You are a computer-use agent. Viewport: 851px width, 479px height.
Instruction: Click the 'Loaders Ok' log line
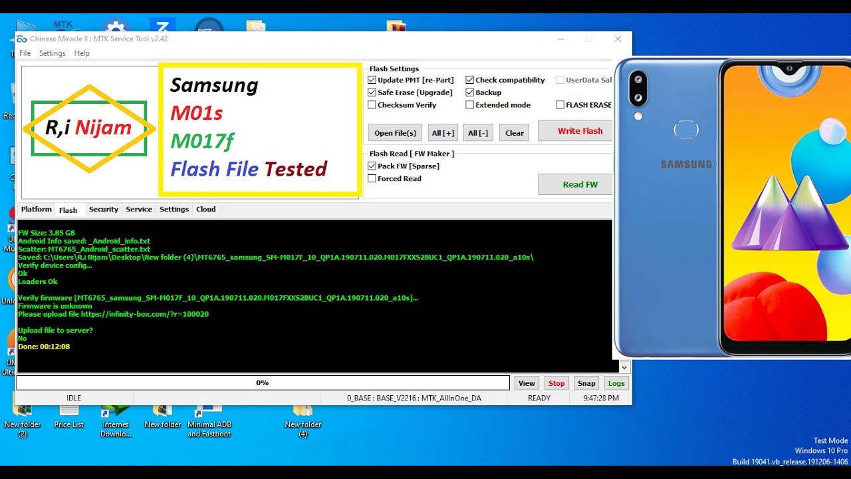(x=38, y=281)
